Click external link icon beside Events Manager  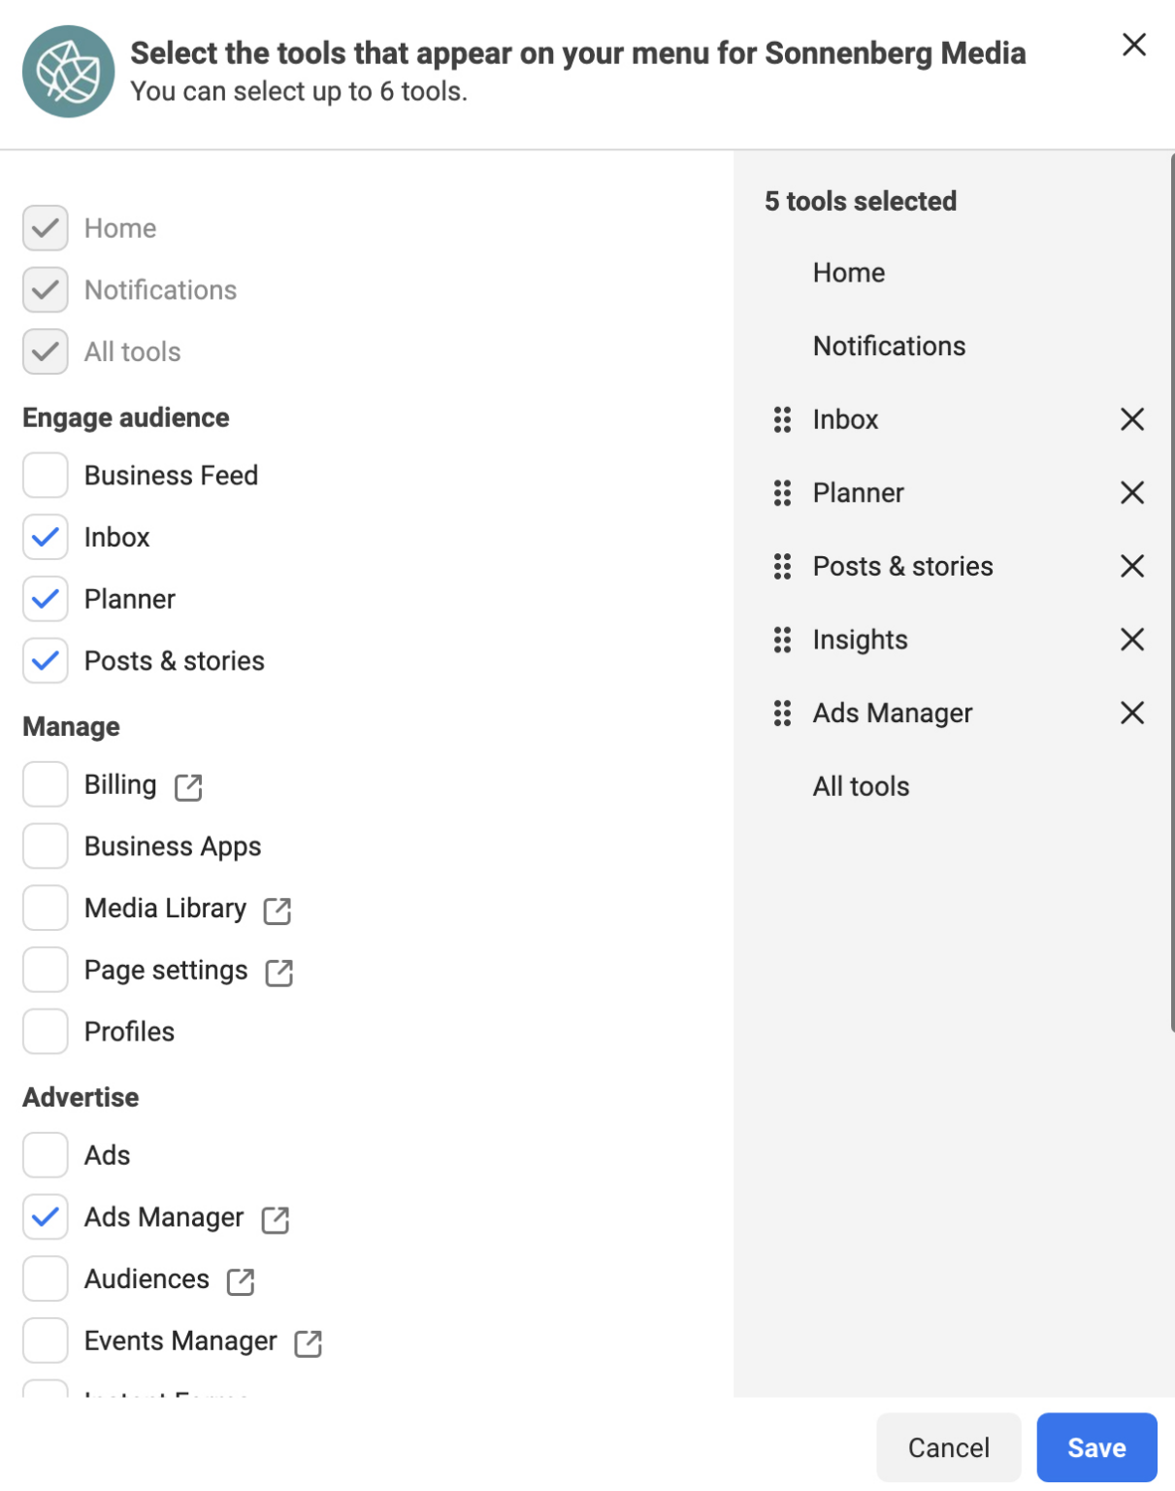point(308,1343)
